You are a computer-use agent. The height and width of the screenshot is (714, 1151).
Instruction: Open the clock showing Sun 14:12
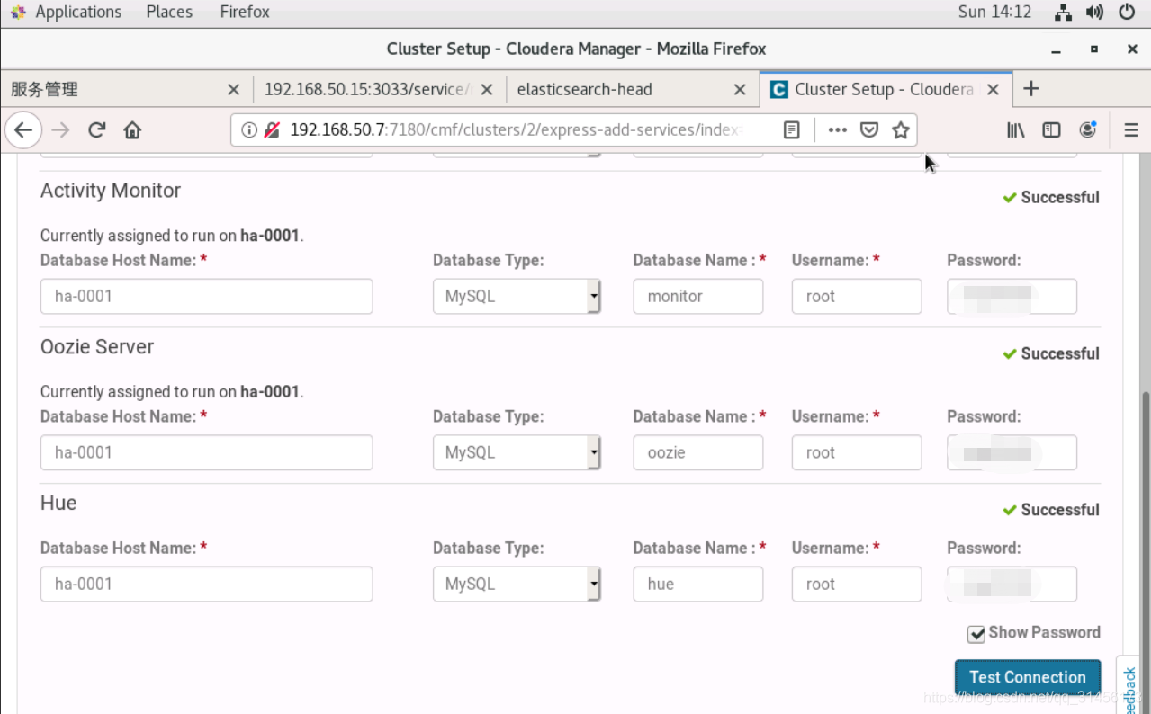pos(994,12)
